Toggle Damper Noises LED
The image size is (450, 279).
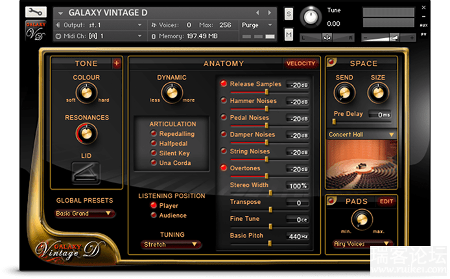pos(224,134)
